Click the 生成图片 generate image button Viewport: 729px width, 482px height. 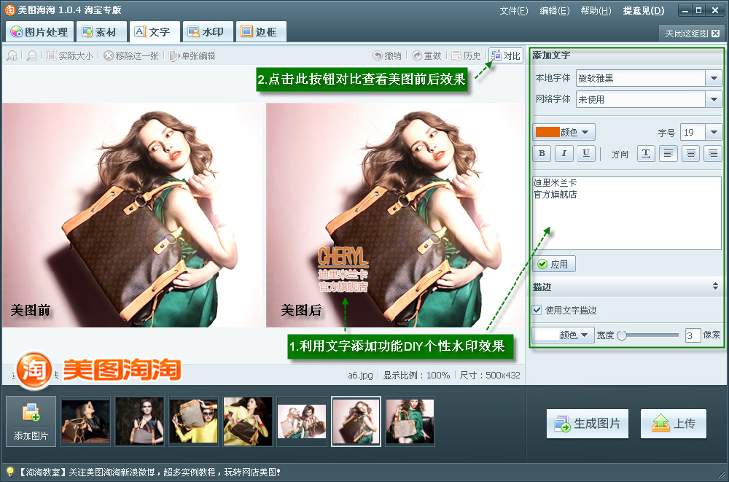pyautogui.click(x=587, y=424)
